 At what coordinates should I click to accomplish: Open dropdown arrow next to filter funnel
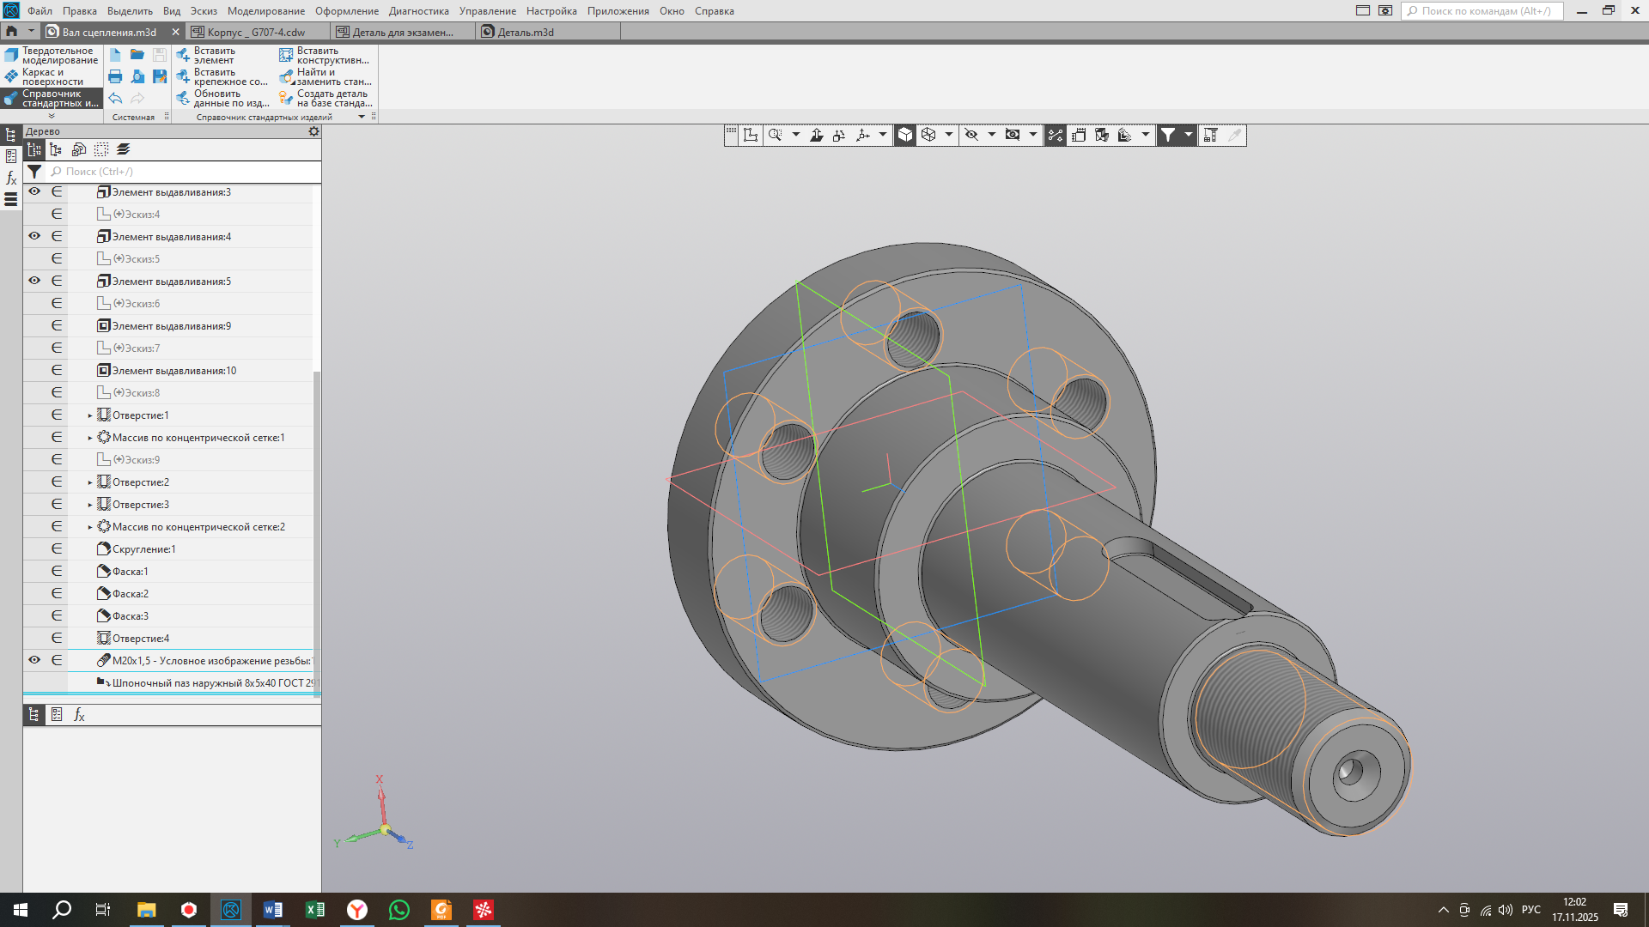pos(1189,135)
